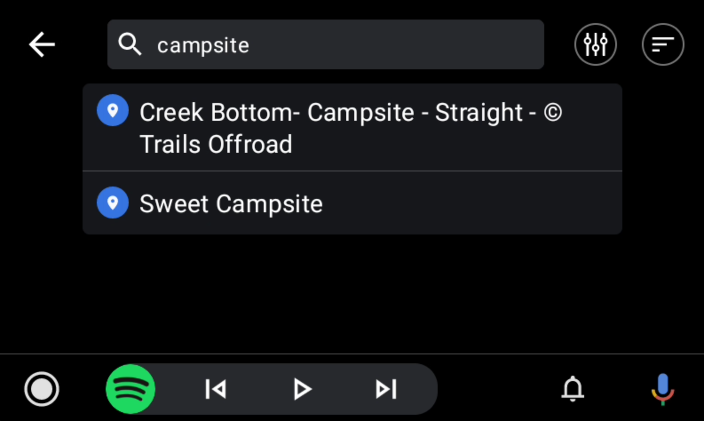The image size is (704, 421).
Task: Go back using the left arrow
Action: [x=42, y=44]
